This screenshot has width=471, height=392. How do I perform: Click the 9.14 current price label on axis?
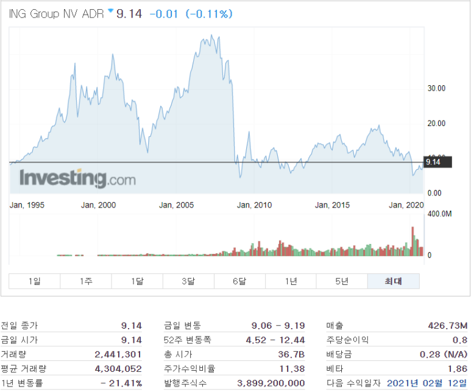tap(437, 162)
